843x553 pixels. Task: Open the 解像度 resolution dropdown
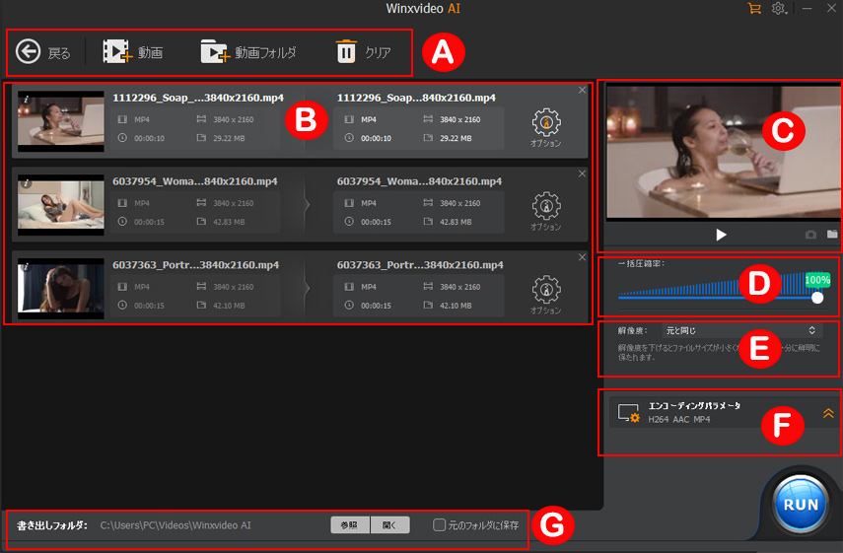tap(739, 330)
